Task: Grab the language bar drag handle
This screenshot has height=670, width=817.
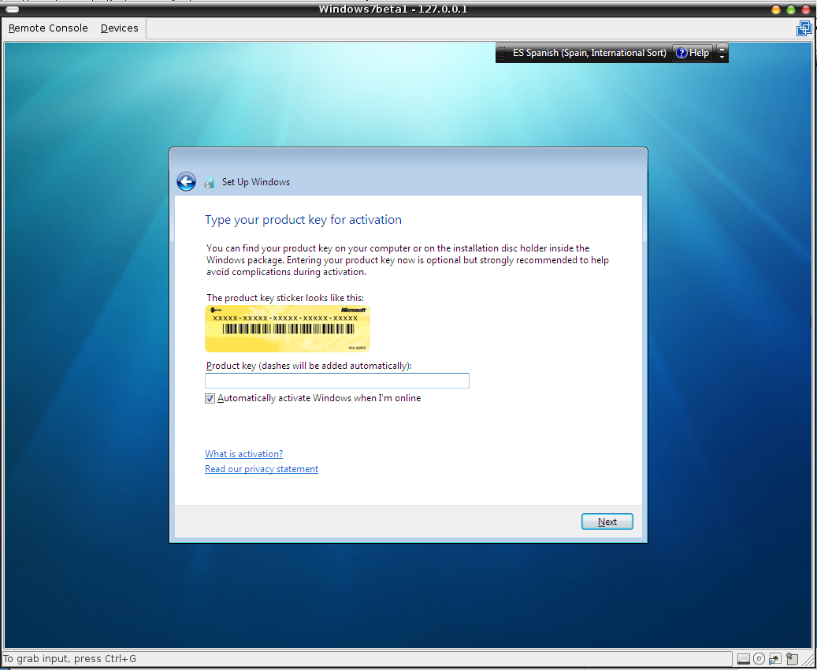Action: click(x=501, y=53)
